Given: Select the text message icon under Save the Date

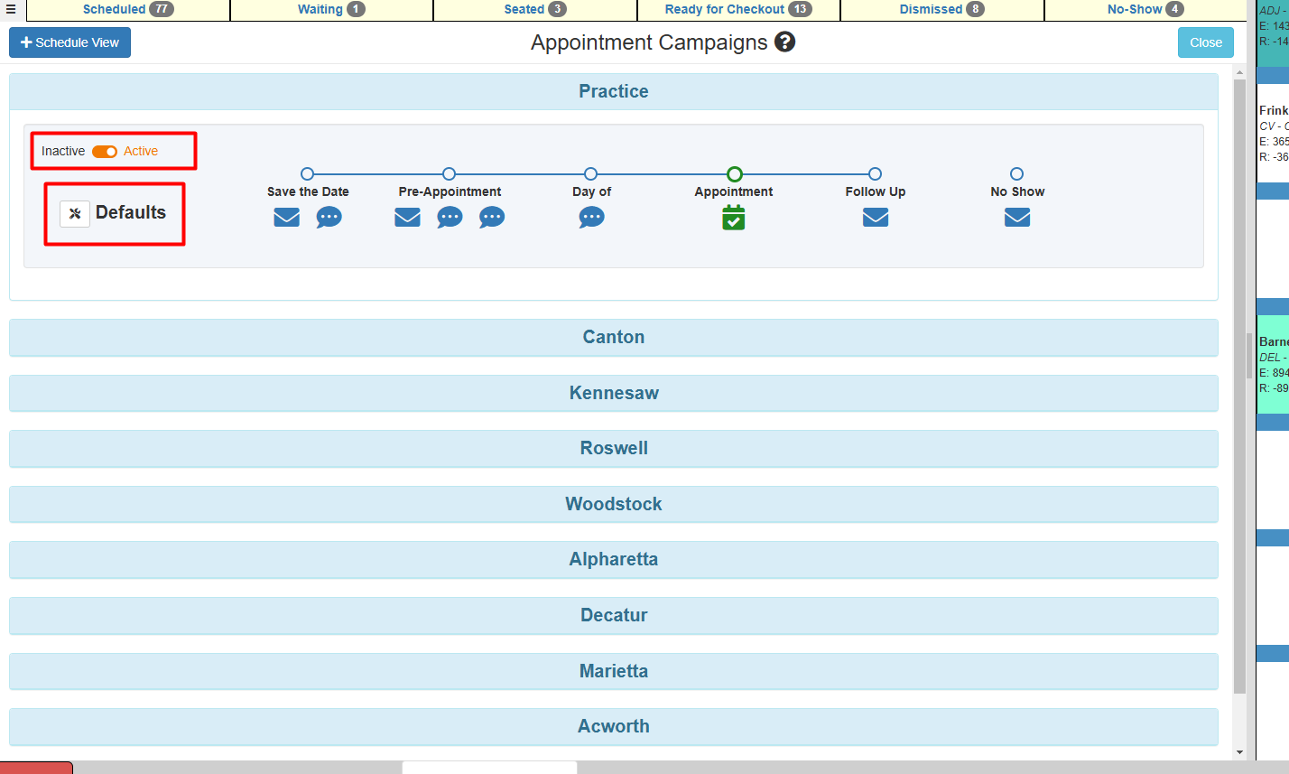Looking at the screenshot, I should pos(329,217).
